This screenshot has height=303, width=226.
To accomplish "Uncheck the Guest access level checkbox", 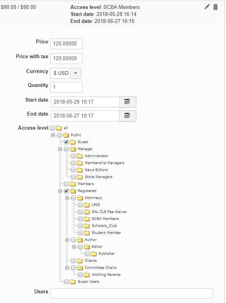I will [66, 142].
